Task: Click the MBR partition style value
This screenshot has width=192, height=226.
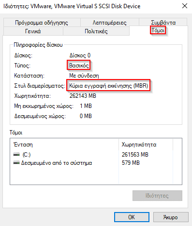Action: click(109, 86)
